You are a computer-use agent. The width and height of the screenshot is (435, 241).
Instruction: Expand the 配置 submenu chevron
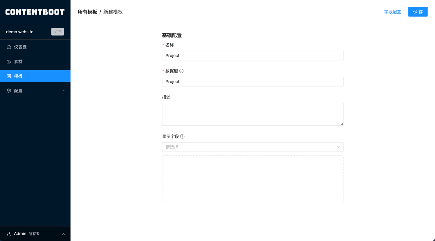[64, 91]
